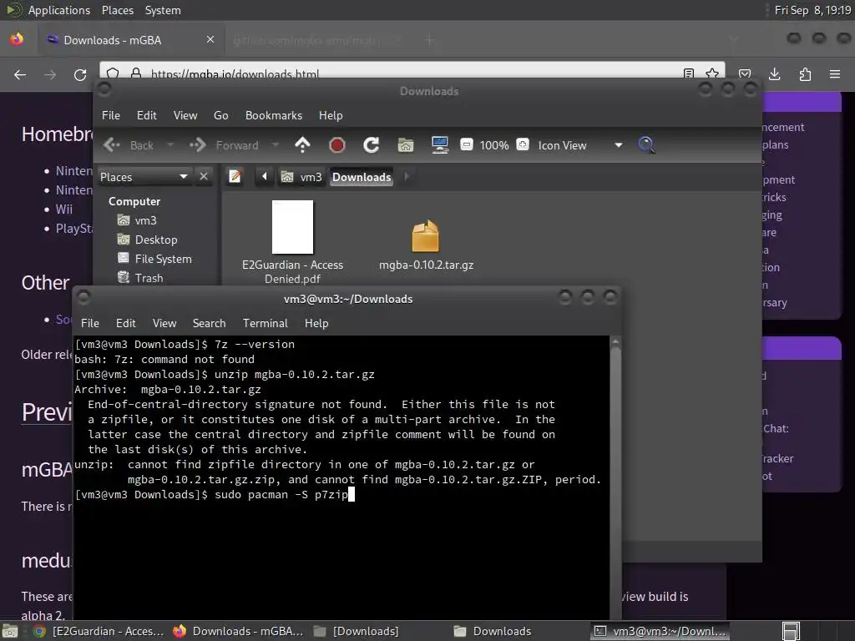This screenshot has height=641, width=855.
Task: Open terminal View menu
Action: click(x=164, y=323)
